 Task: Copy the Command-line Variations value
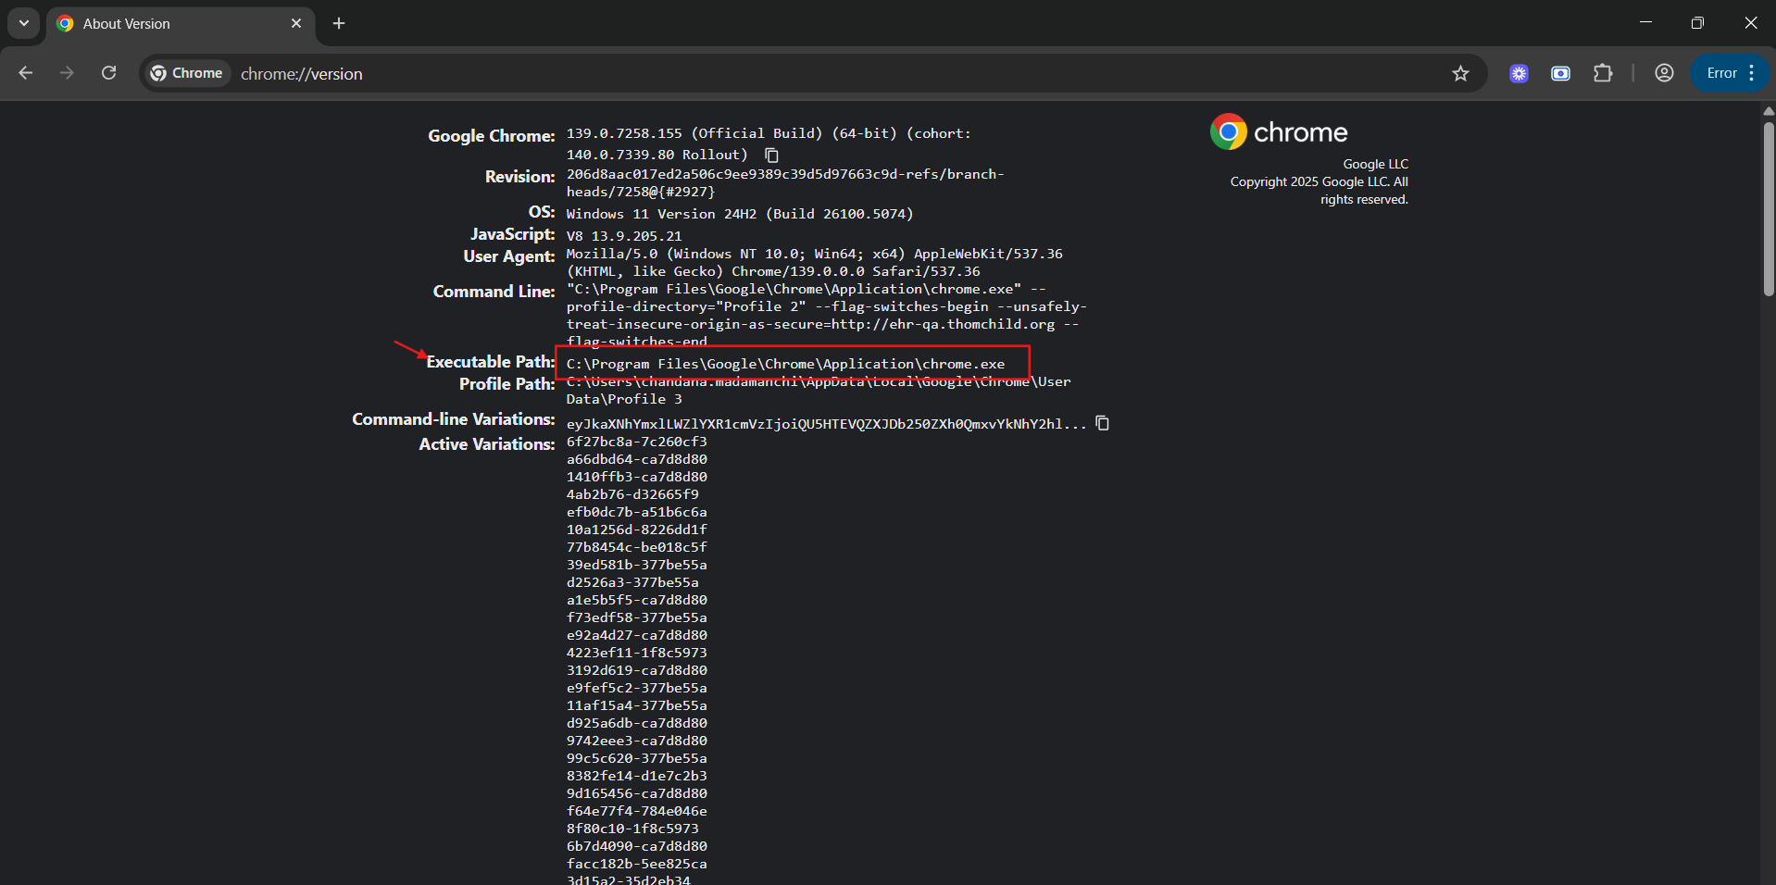(x=1102, y=423)
